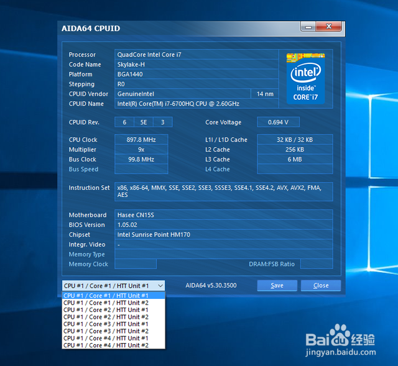Open the CPU core selection dropdown arrow
The height and width of the screenshot is (366, 398).
click(160, 286)
